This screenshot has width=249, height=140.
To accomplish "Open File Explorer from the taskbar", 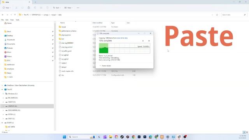I will coord(110,137).
